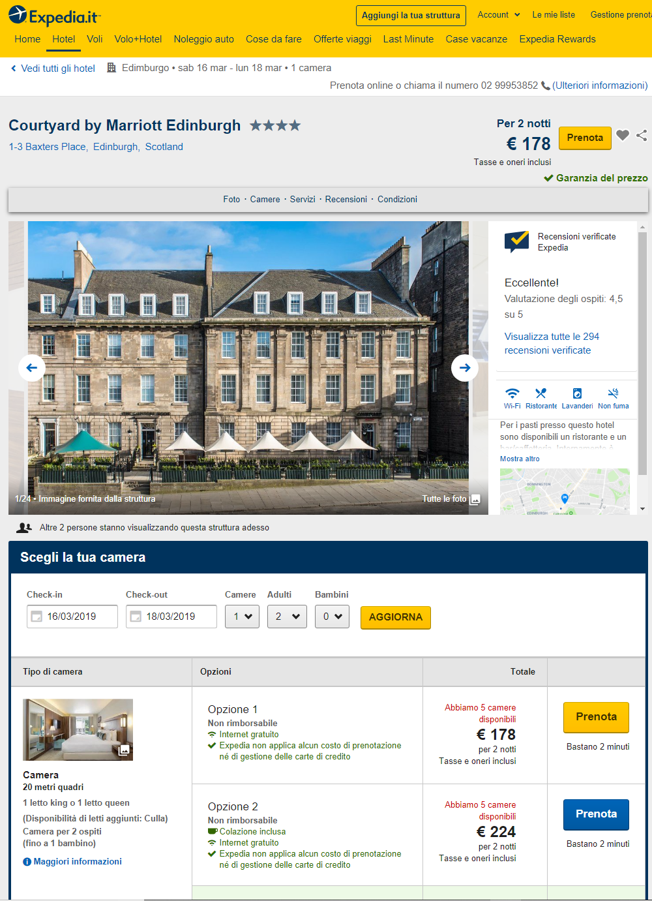Click the Wi-Fi amenity icon
Viewport: 652px width, 901px height.
[x=512, y=393]
